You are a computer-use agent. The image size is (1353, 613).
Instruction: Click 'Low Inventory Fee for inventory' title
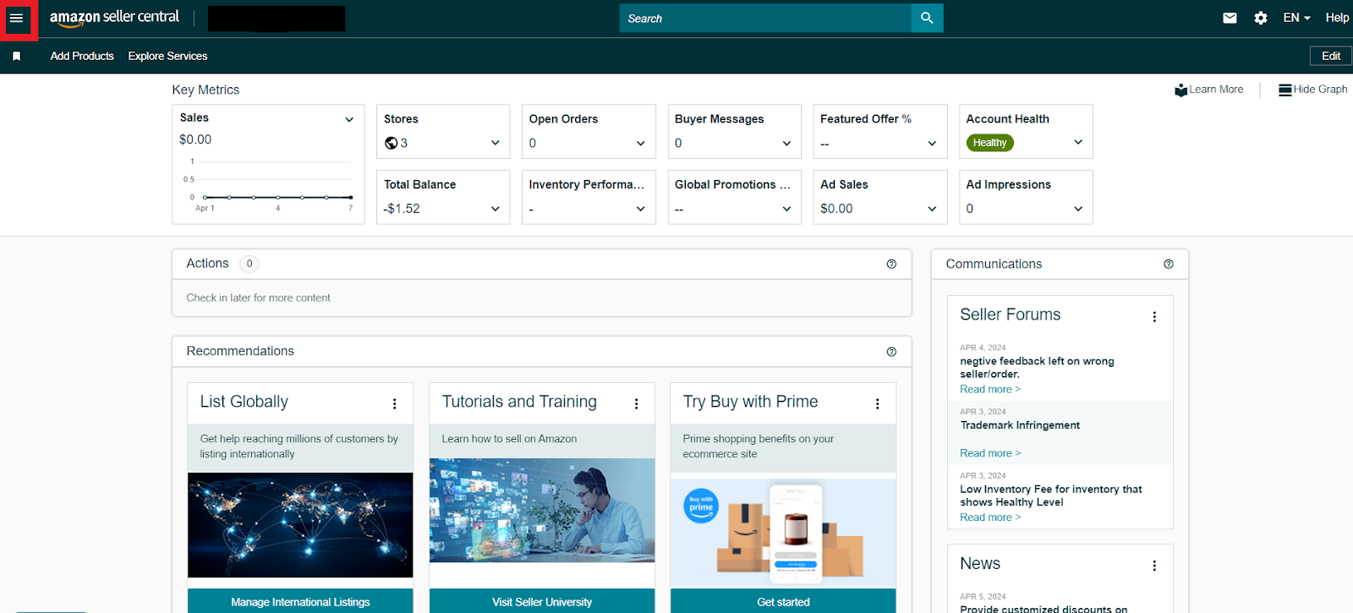pos(1051,495)
